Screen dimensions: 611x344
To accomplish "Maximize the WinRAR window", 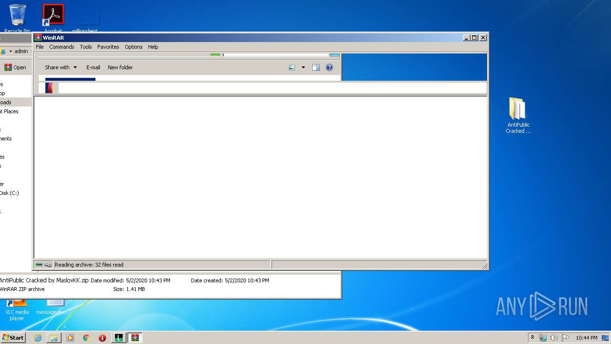I will point(474,37).
